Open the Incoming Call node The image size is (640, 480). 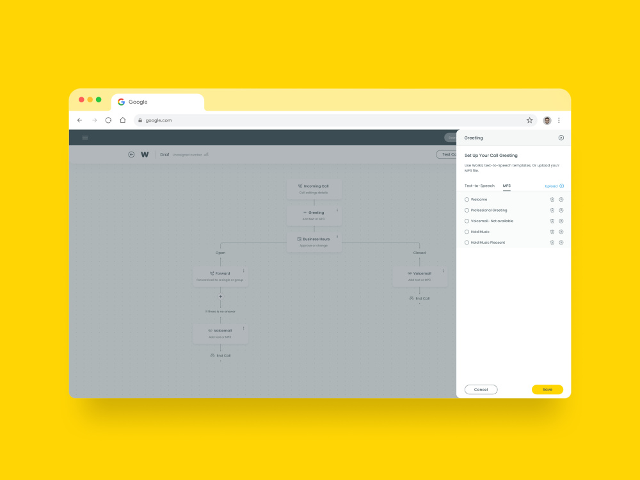tap(314, 189)
